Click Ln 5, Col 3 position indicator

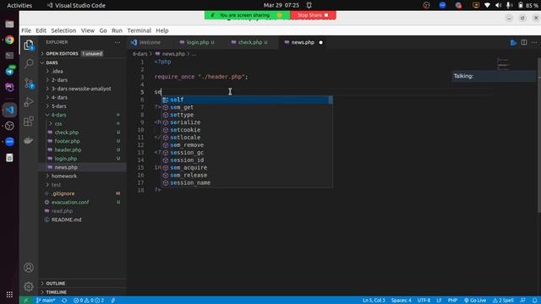374,301
